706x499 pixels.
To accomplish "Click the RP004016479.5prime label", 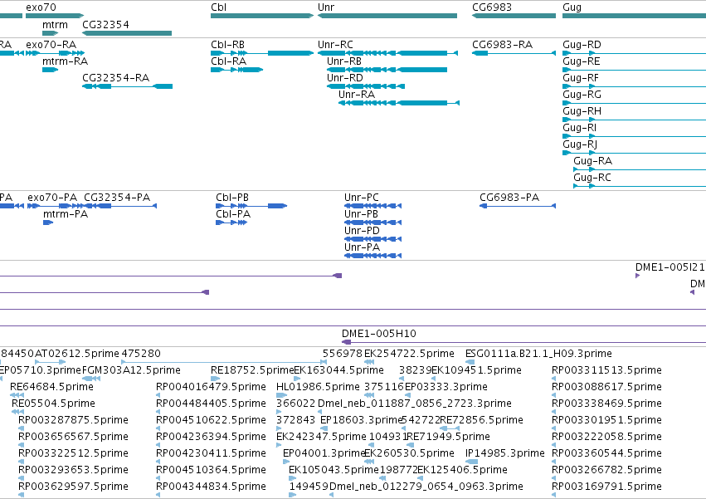I will click(x=211, y=387).
